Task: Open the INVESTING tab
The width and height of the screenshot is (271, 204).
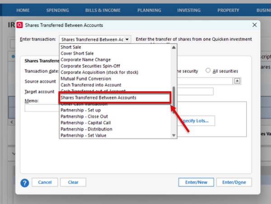Action: click(189, 10)
